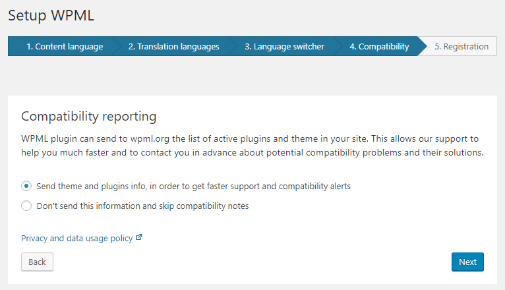Click arrow tip of the Compatibility step

pyautogui.click(x=422, y=46)
